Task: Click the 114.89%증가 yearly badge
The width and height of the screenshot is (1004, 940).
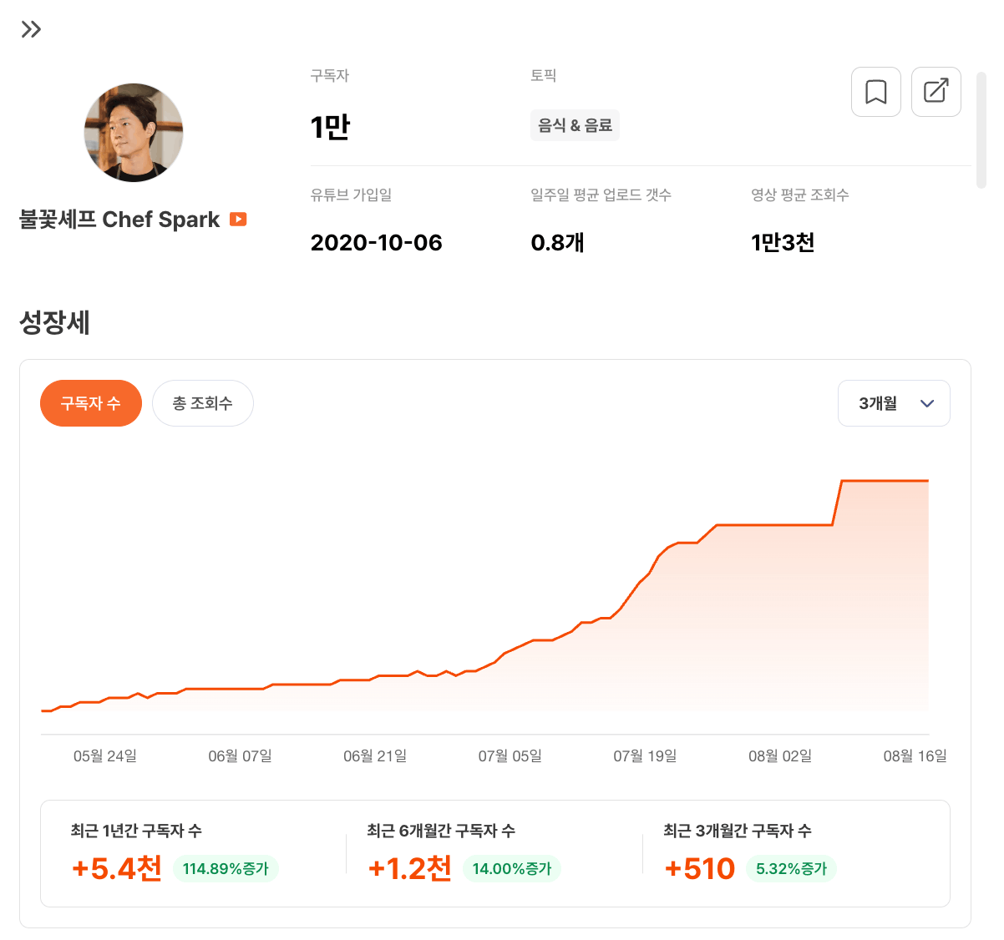Action: [226, 869]
